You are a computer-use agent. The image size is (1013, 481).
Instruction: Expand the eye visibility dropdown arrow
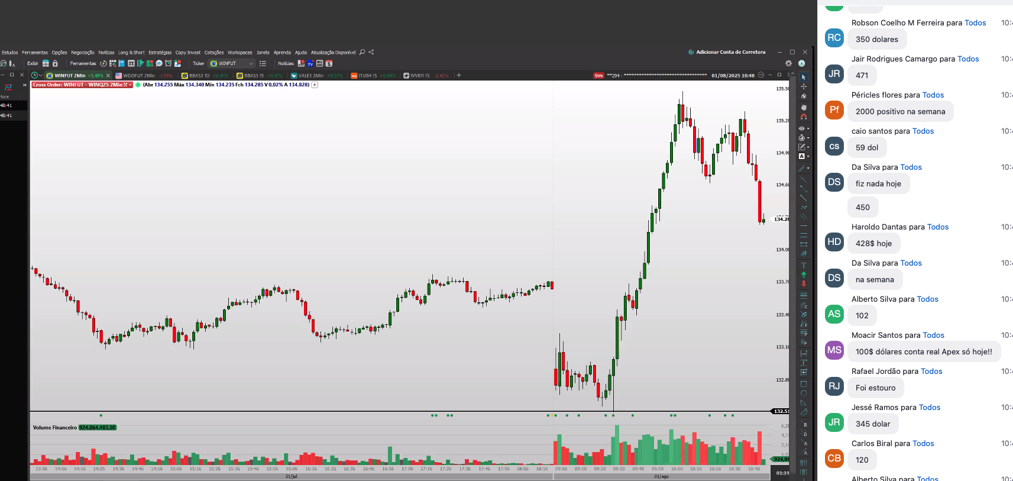click(808, 128)
